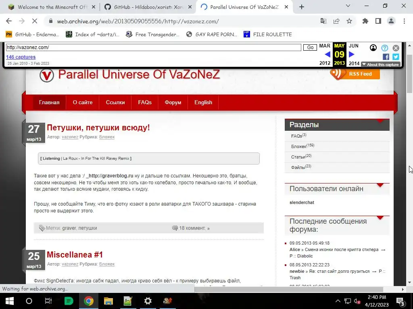Go to the previous Wayback capture arrow

[327, 54]
